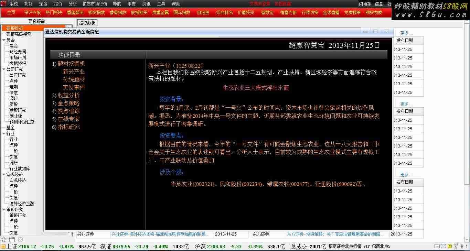Collapse the 晨会 tree node
The width and height of the screenshot is (470, 251).
click(x=3, y=40)
